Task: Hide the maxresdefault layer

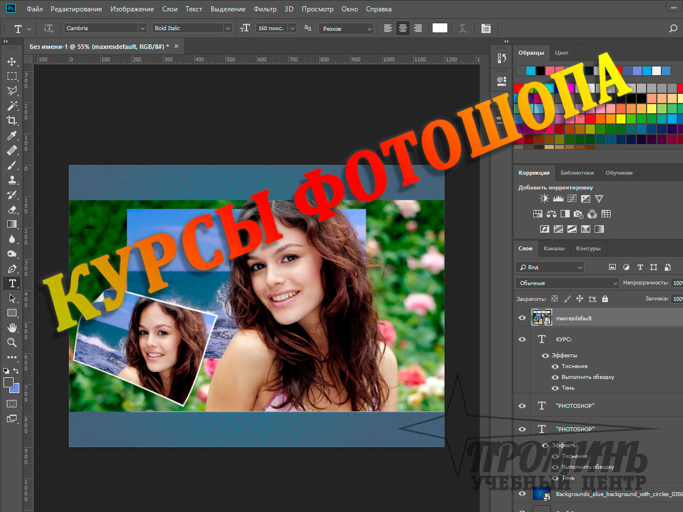Action: 522,318
